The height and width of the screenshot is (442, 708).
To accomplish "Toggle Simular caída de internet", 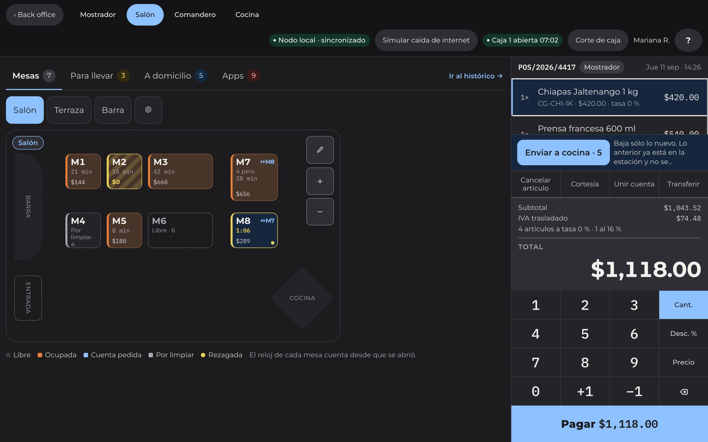I will [x=426, y=40].
